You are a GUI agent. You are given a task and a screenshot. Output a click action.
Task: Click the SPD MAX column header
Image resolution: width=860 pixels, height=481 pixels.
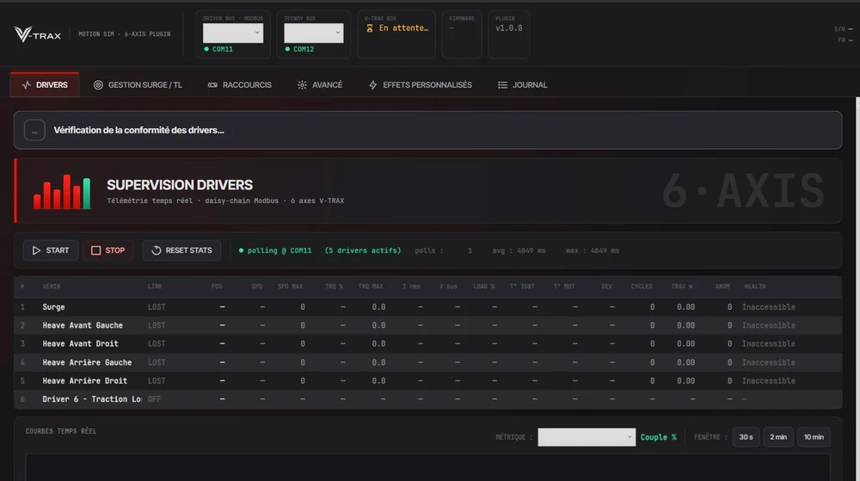pyautogui.click(x=290, y=287)
